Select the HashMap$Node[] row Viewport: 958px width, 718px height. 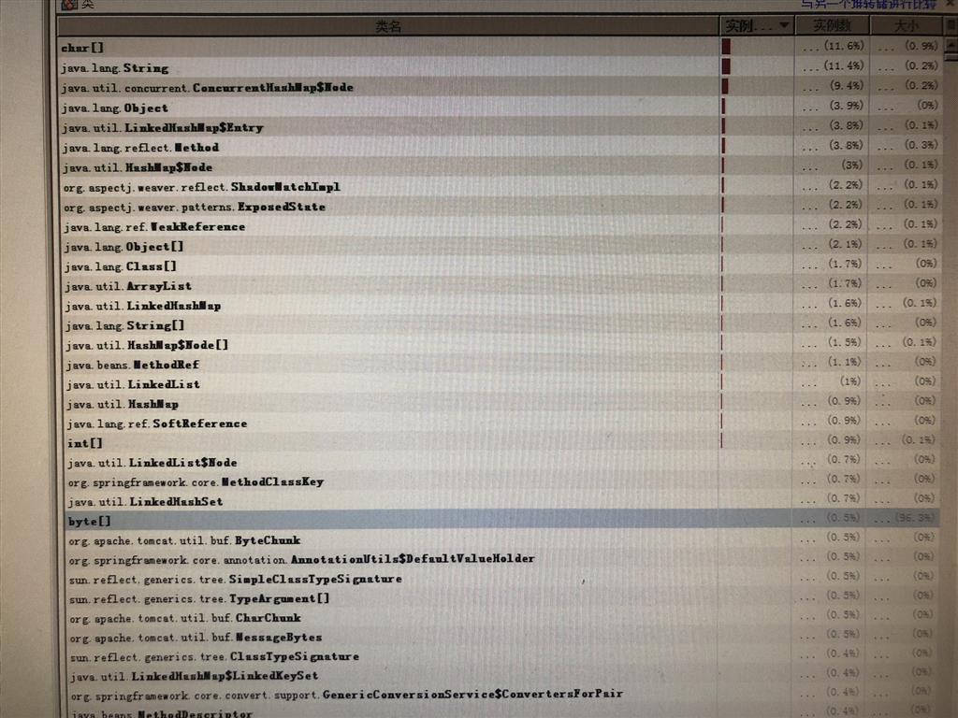coord(501,344)
